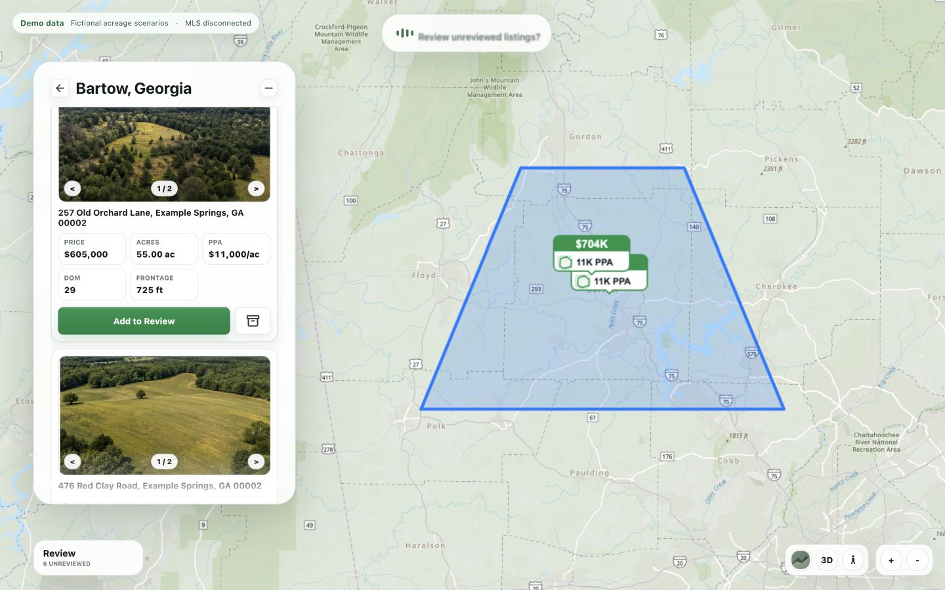
Task: Go back using the arrow beside Bartow, Georgia
Action: [x=60, y=88]
